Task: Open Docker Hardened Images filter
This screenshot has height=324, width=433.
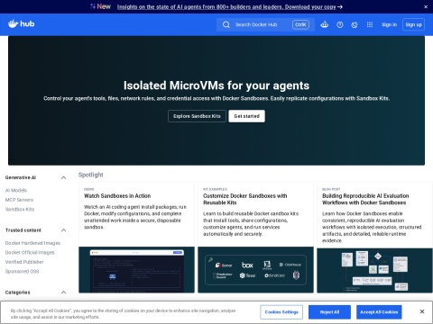Action: coord(32,243)
